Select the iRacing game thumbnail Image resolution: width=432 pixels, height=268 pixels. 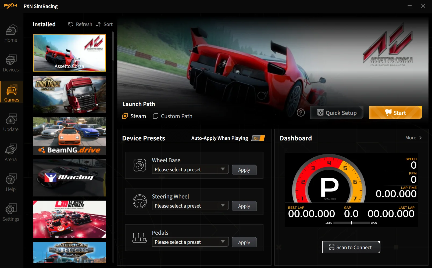point(69,178)
